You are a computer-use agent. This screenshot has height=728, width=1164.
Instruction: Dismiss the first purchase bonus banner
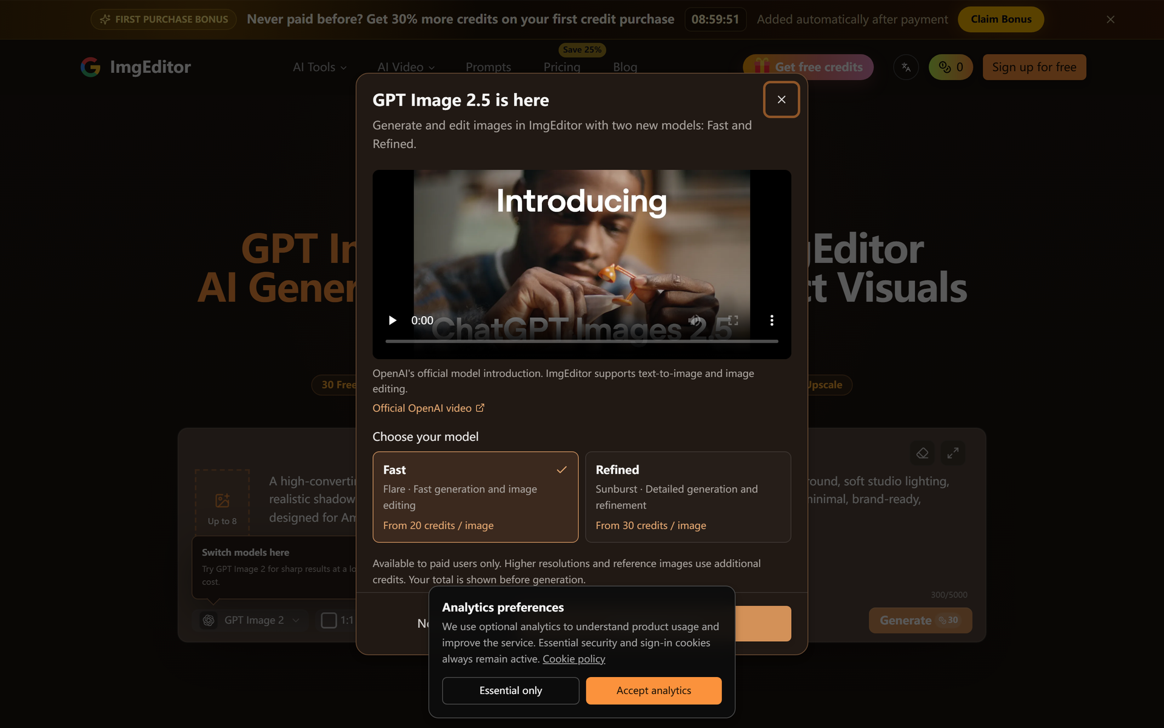[x=1110, y=19]
